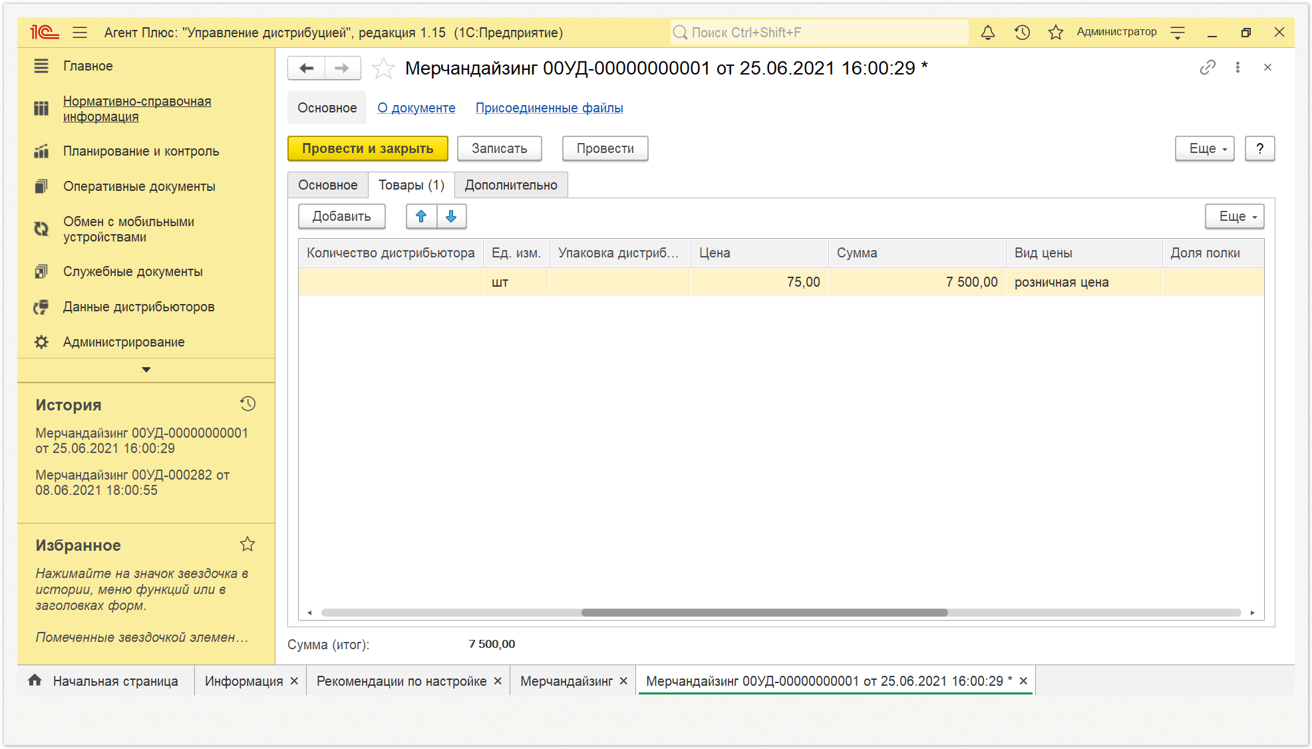Click the Оперативные документы icon

click(41, 186)
